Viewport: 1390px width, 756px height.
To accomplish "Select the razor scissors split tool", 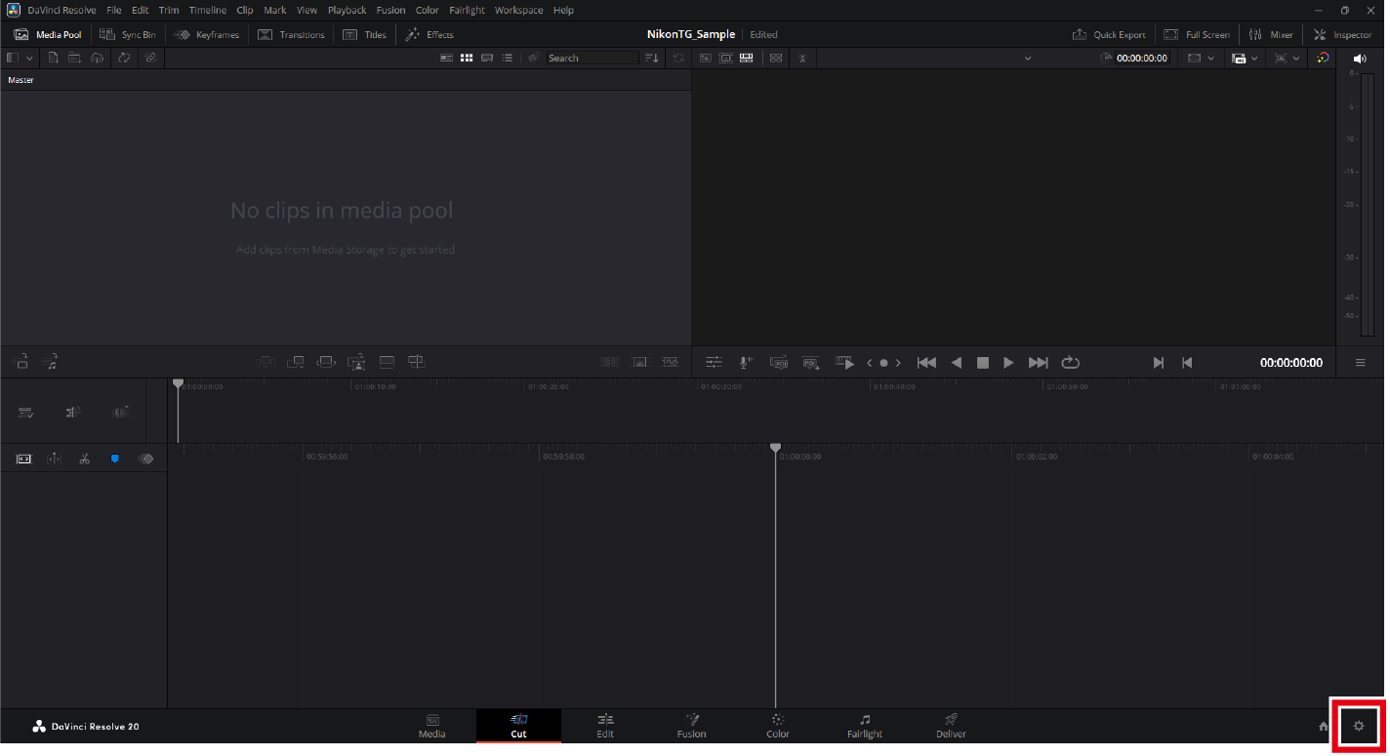I will (85, 458).
